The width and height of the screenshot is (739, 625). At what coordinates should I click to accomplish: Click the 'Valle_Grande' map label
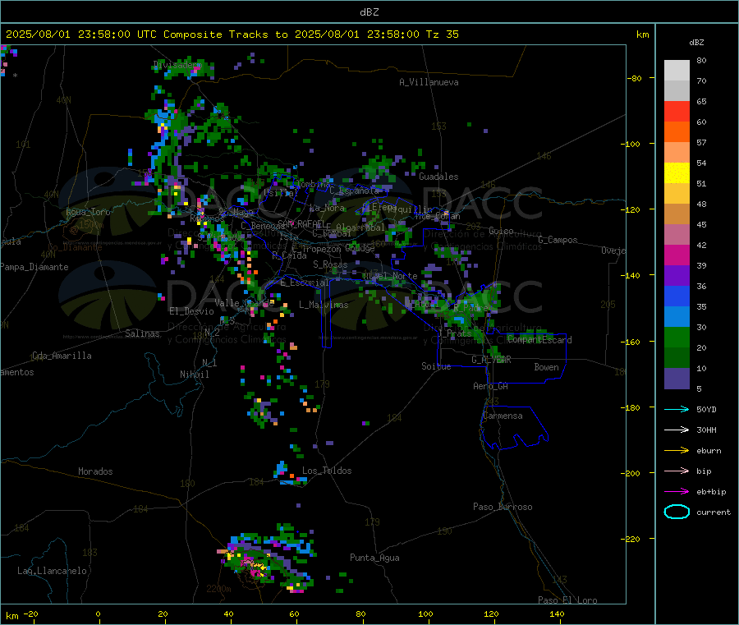coord(245,302)
